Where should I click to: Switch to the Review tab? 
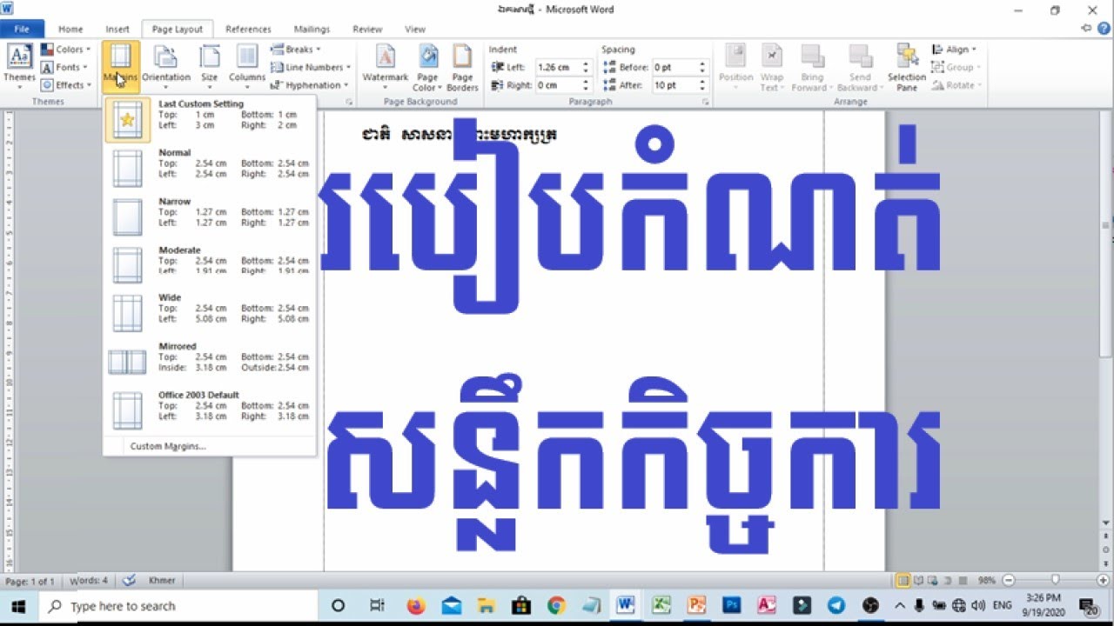(x=367, y=29)
